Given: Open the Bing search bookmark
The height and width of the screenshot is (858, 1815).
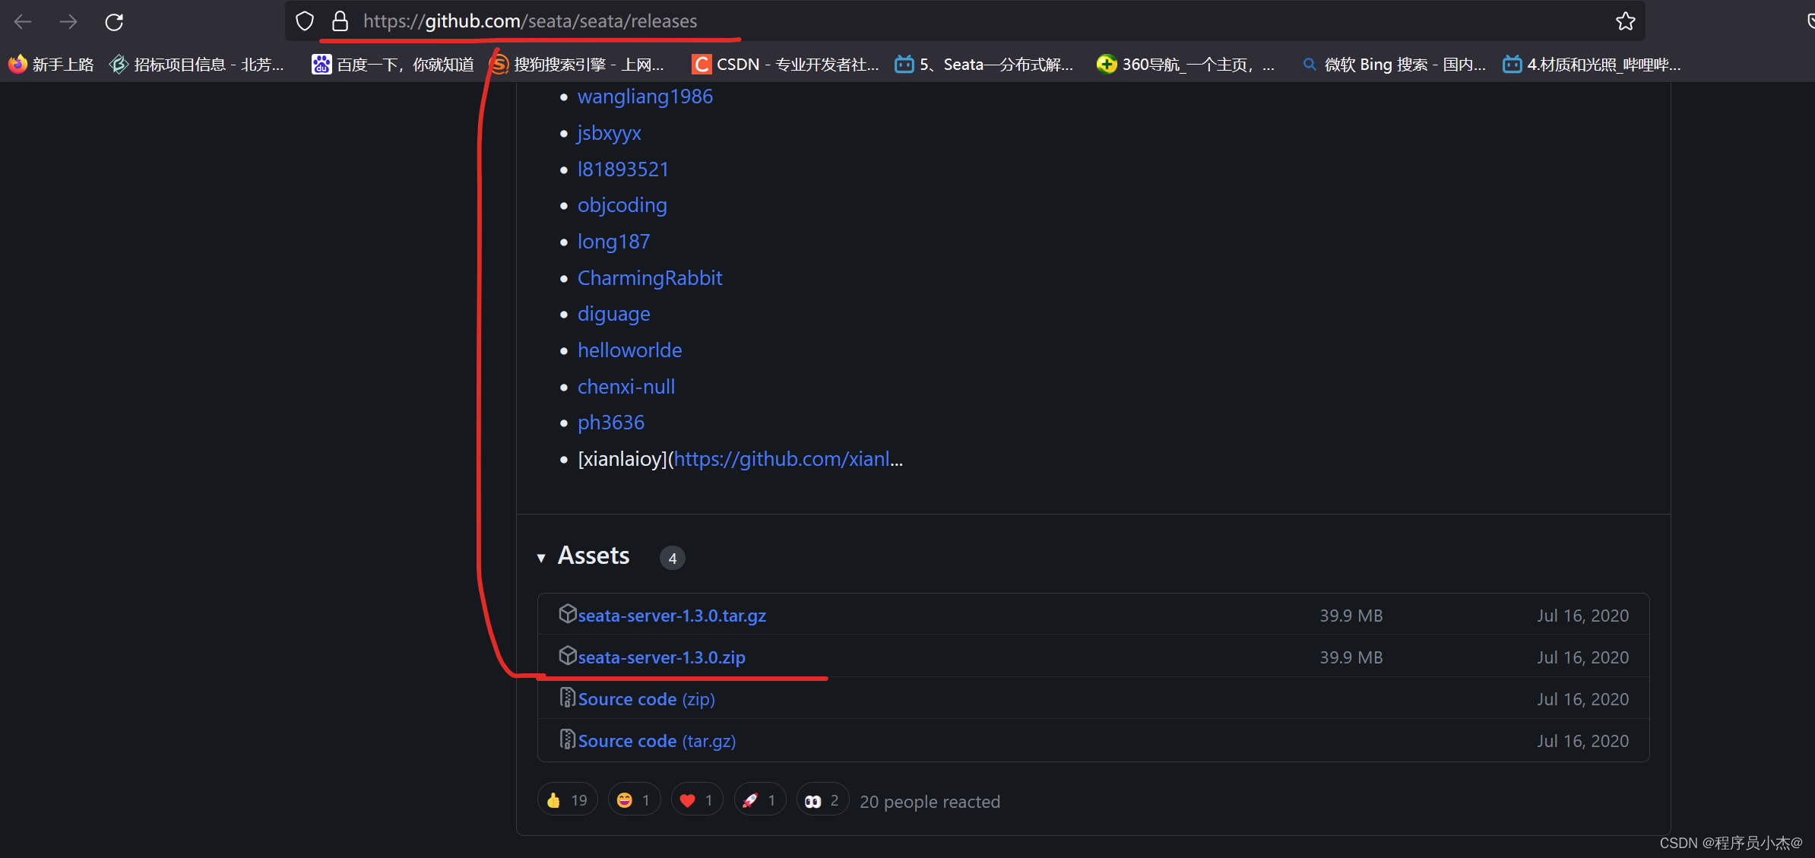Looking at the screenshot, I should [1394, 65].
